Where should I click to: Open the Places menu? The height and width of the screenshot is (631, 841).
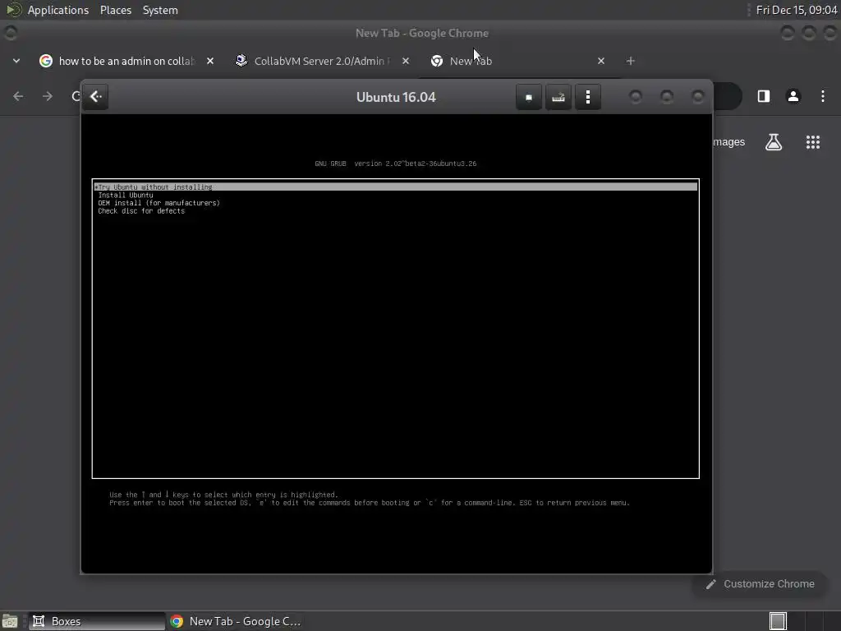pyautogui.click(x=115, y=10)
